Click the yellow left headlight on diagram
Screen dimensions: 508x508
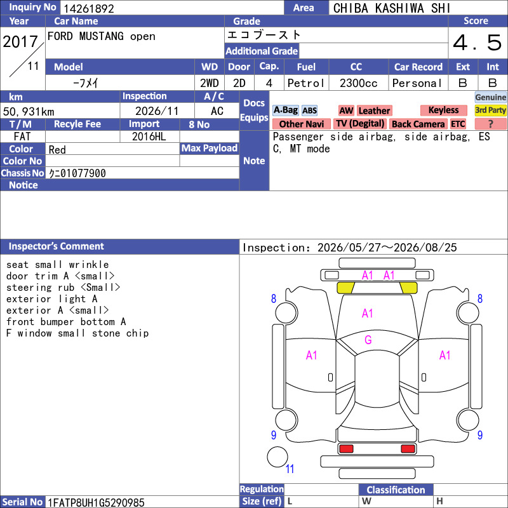point(345,288)
